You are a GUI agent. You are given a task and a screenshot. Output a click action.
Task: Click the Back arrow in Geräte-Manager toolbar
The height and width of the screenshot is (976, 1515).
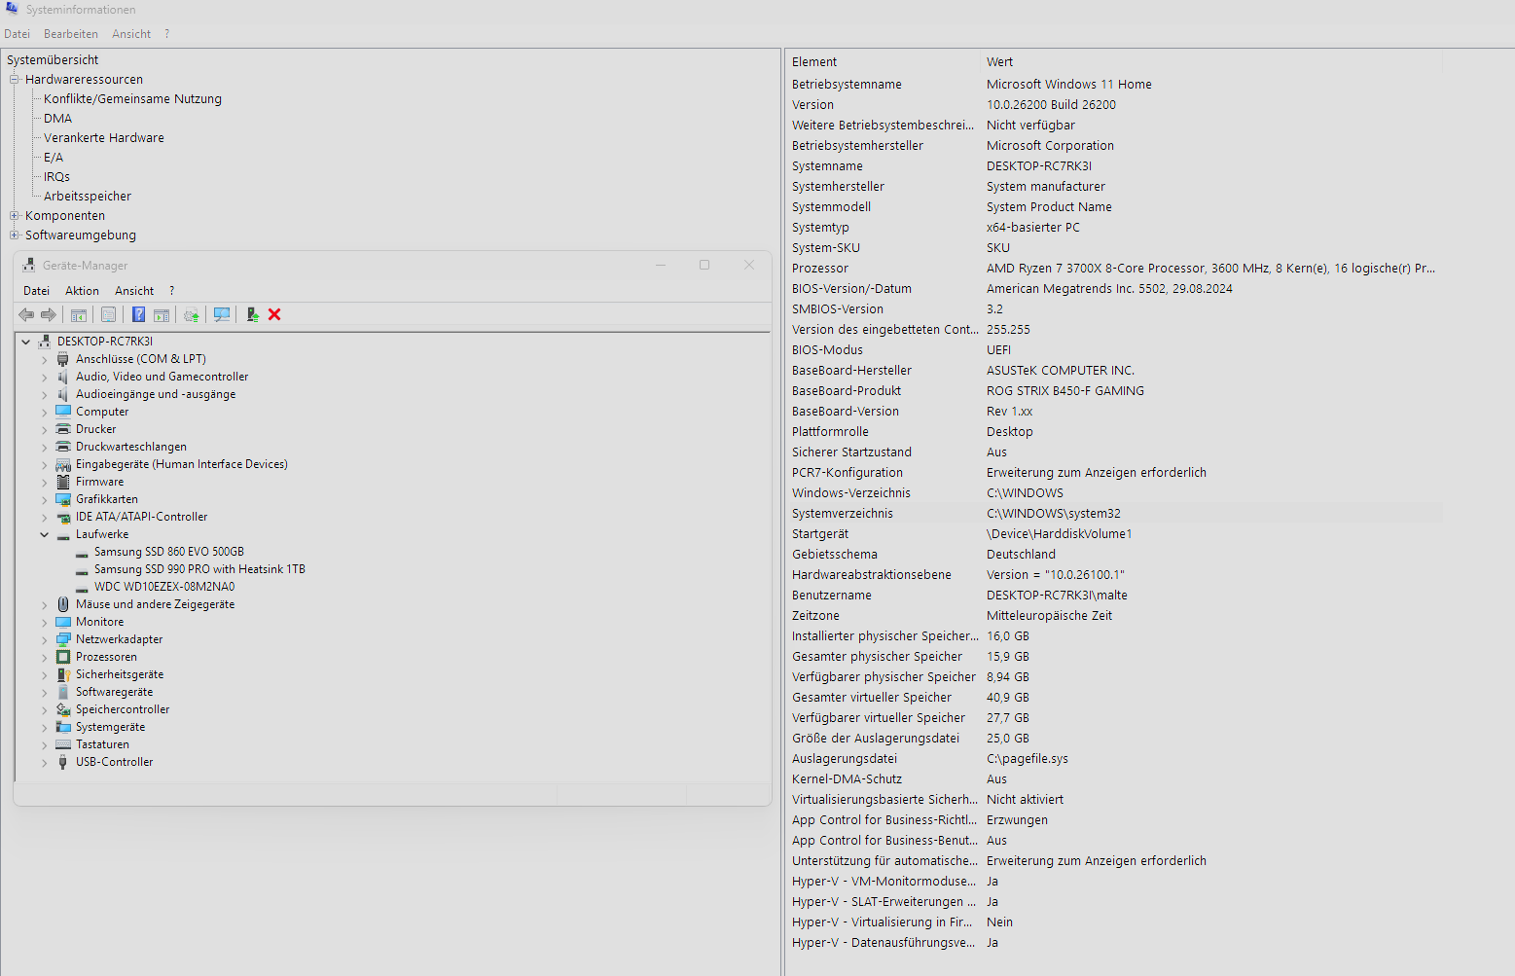(26, 315)
